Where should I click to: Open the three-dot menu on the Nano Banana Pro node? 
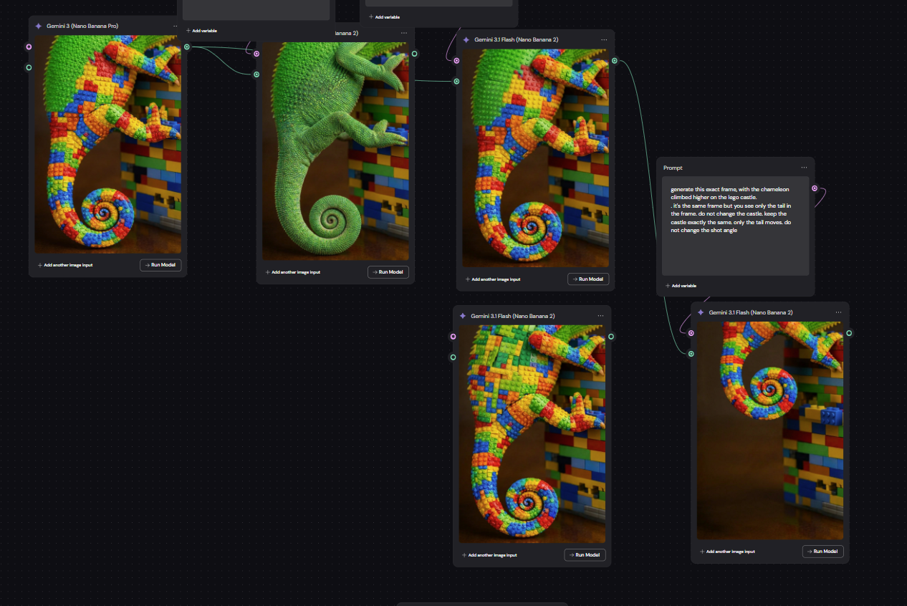coord(175,26)
